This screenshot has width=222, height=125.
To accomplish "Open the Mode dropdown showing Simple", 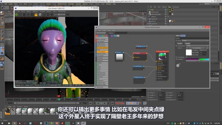I will pos(195,41).
